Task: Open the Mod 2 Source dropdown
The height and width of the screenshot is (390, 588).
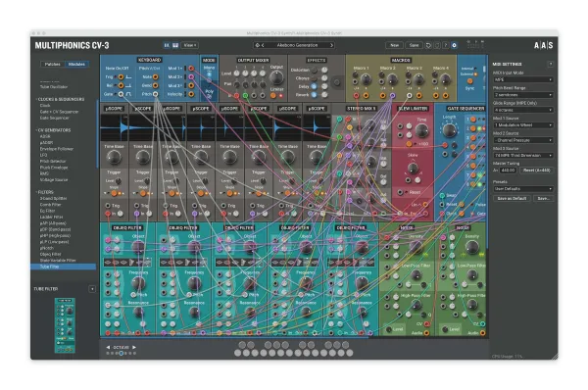Action: click(523, 140)
